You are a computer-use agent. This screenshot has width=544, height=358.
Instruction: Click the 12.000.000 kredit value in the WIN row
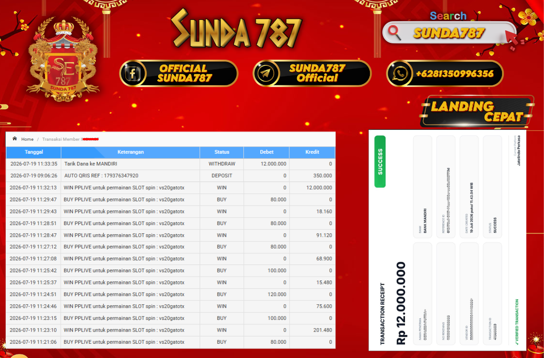point(319,188)
